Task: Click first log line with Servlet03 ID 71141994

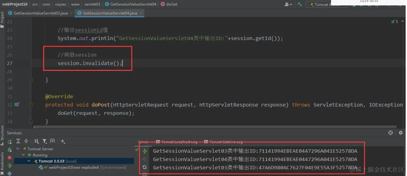Action: 255,151
